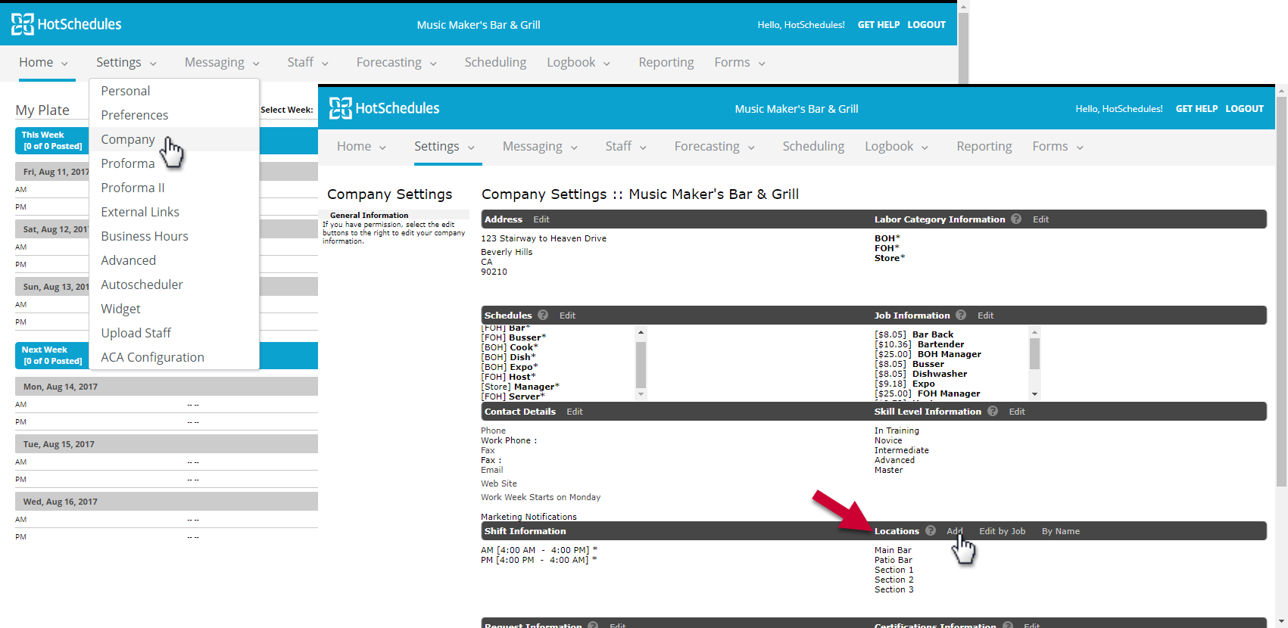Expand Forecasting dropdown in back window
1288x628 pixels.
coord(433,64)
